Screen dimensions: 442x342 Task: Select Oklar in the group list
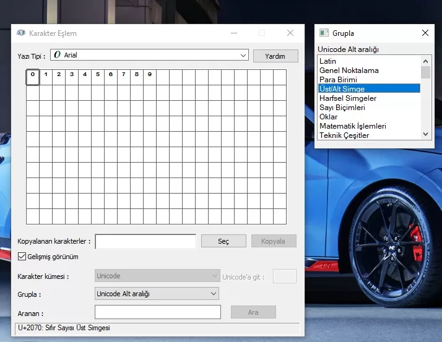point(328,117)
